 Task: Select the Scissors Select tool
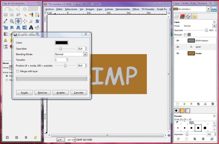[37, 15]
